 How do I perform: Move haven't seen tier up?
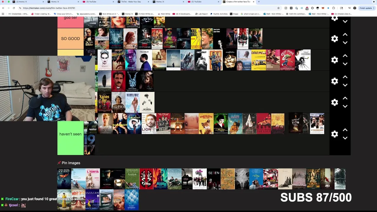tap(345, 130)
